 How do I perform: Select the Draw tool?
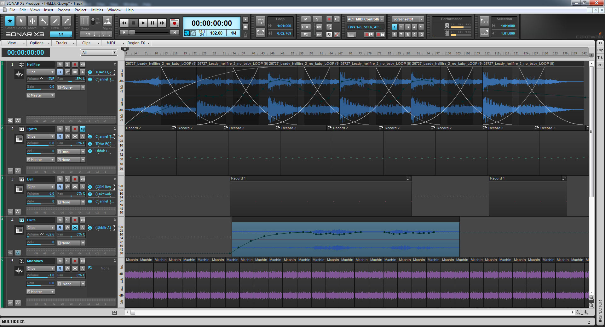pos(55,21)
